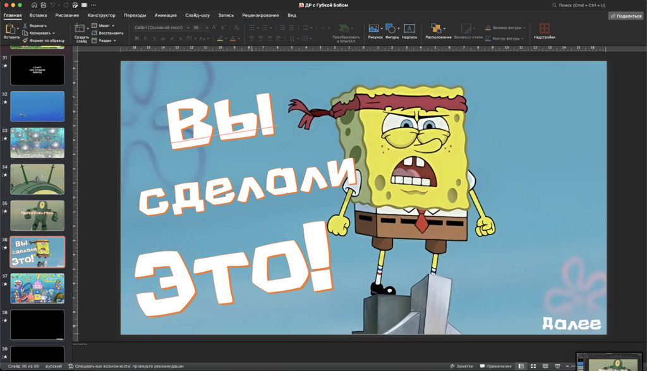Undo the last action
The height and width of the screenshot is (371, 647).
pos(53,5)
